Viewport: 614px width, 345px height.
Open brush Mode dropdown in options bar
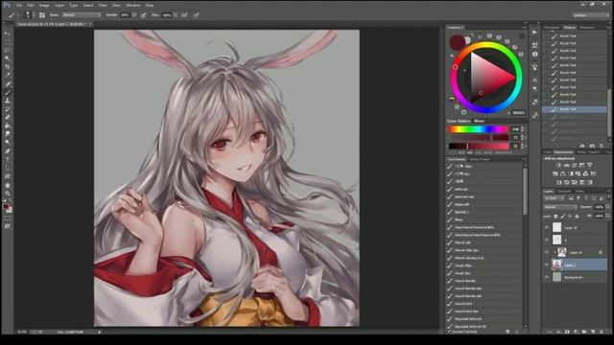[82, 15]
